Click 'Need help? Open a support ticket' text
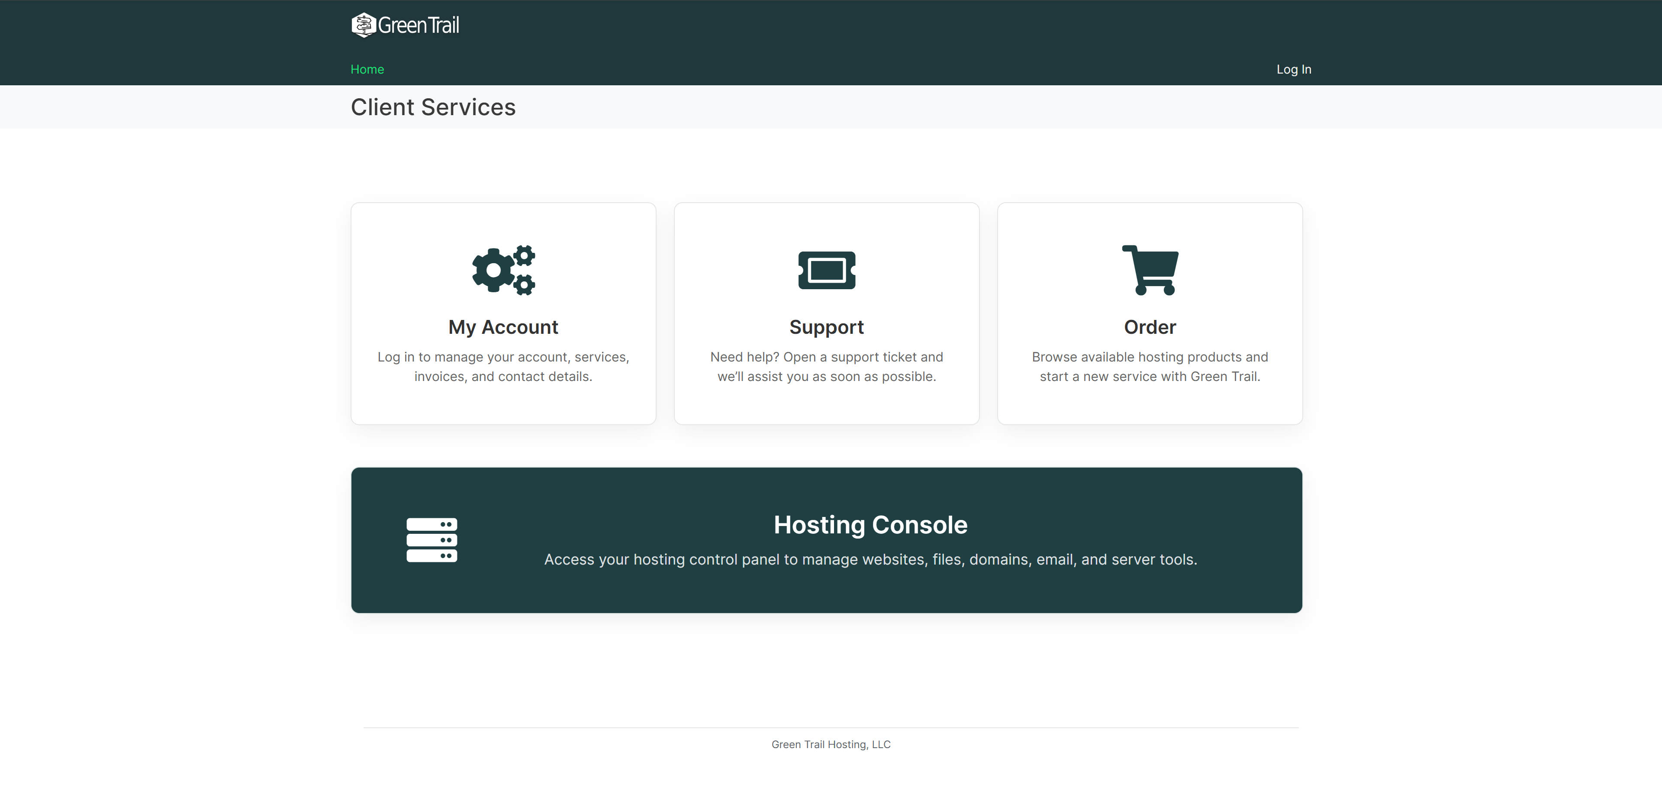The height and width of the screenshot is (807, 1662). (827, 367)
